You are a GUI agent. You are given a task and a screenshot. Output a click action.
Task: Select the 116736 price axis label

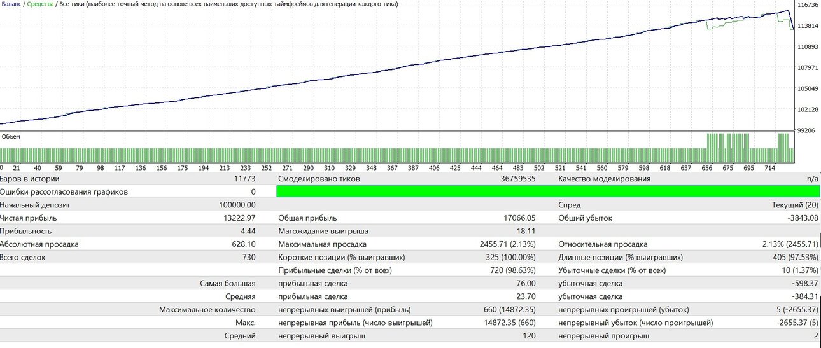808,5
